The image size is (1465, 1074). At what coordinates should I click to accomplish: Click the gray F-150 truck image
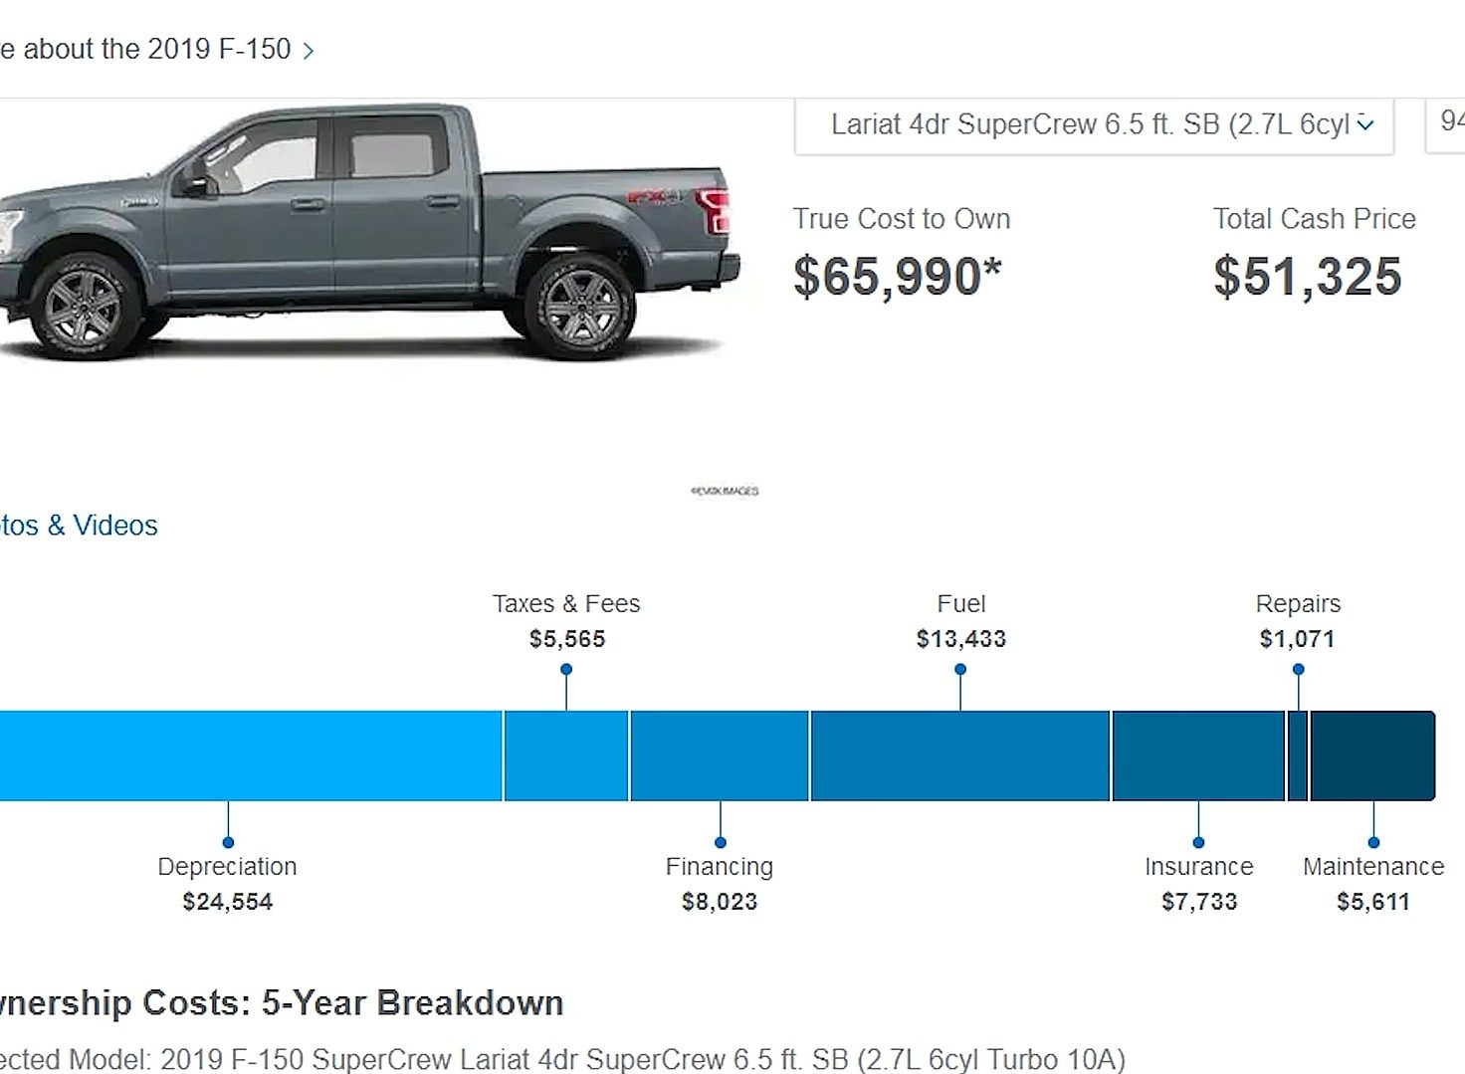[x=368, y=232]
